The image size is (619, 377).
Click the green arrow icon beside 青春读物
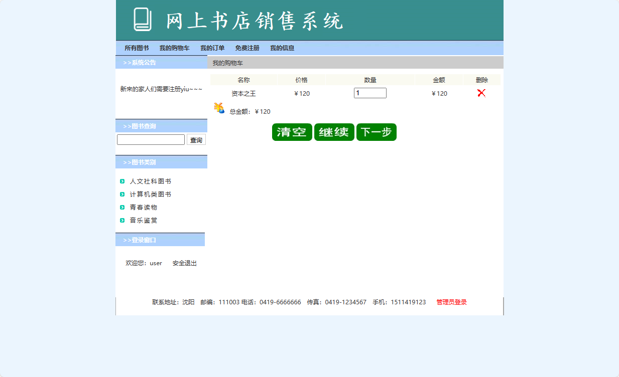click(x=121, y=207)
